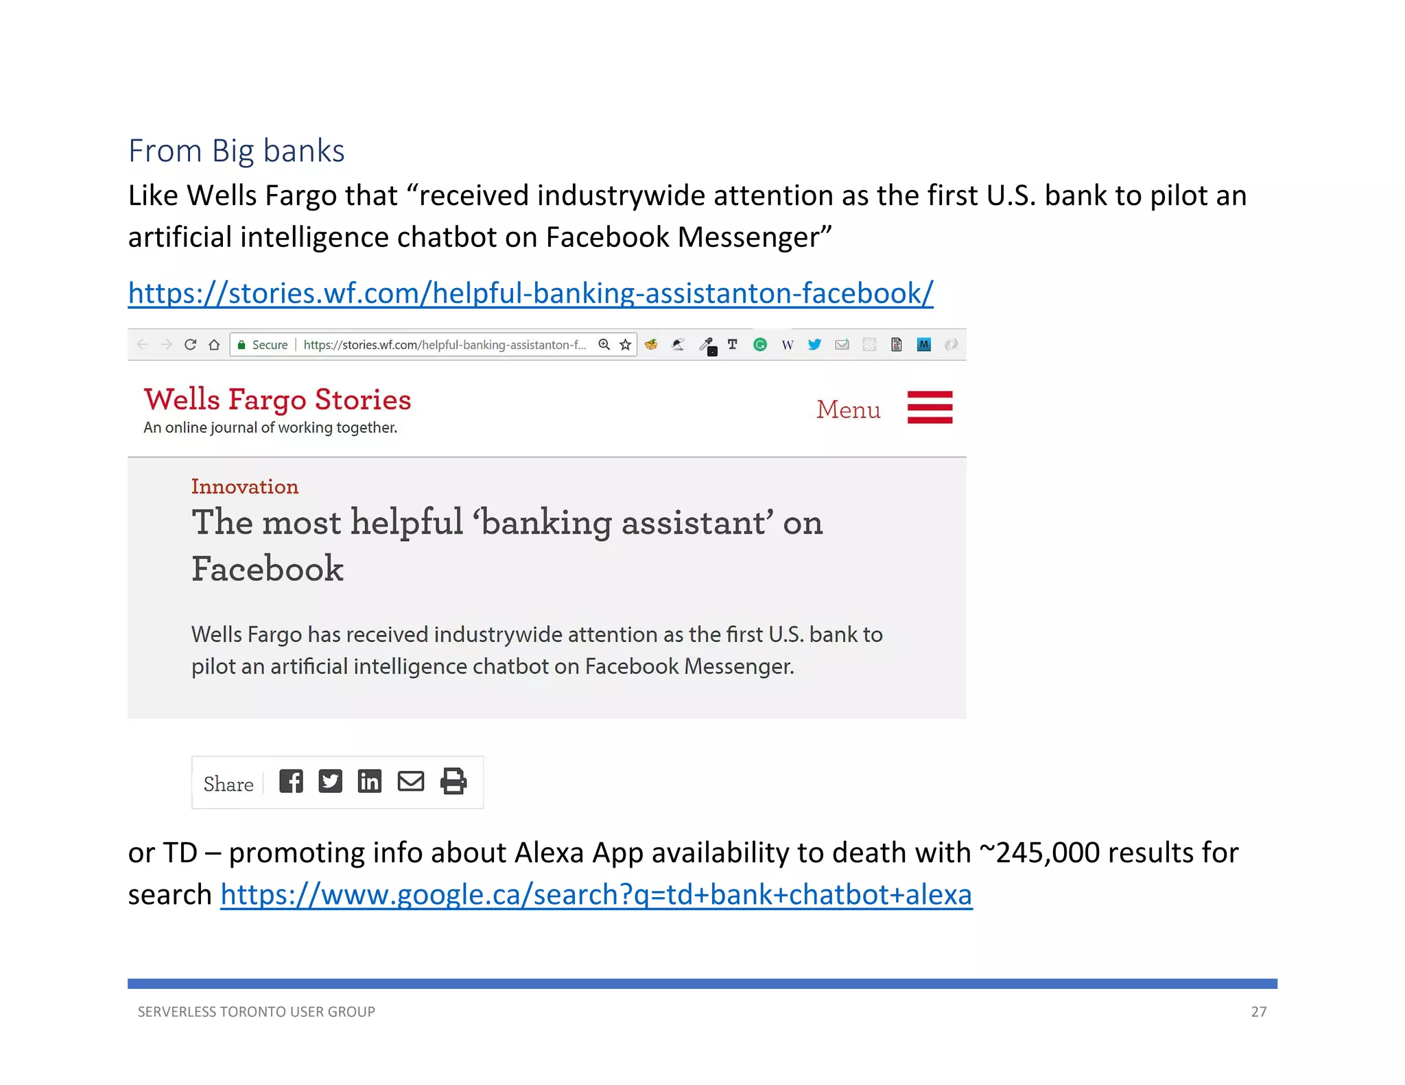Viewport: 1405px width, 1085px height.
Task: Share the article on LinkedIn
Action: click(369, 781)
